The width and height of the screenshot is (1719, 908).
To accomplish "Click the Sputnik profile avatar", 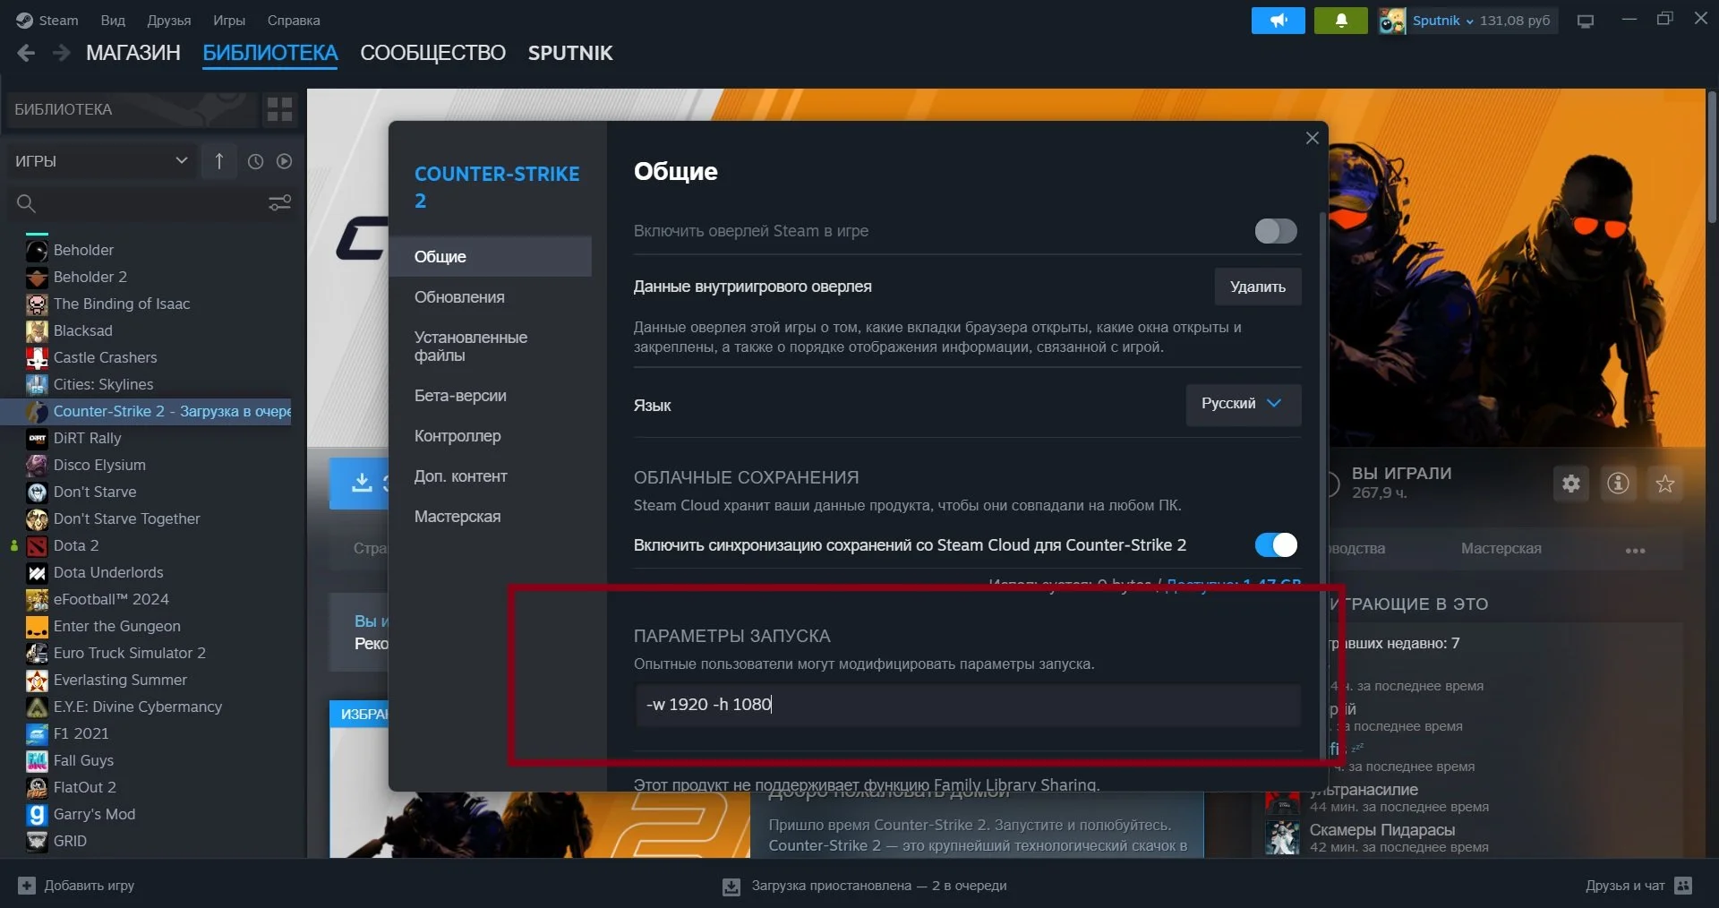I will tap(1391, 21).
